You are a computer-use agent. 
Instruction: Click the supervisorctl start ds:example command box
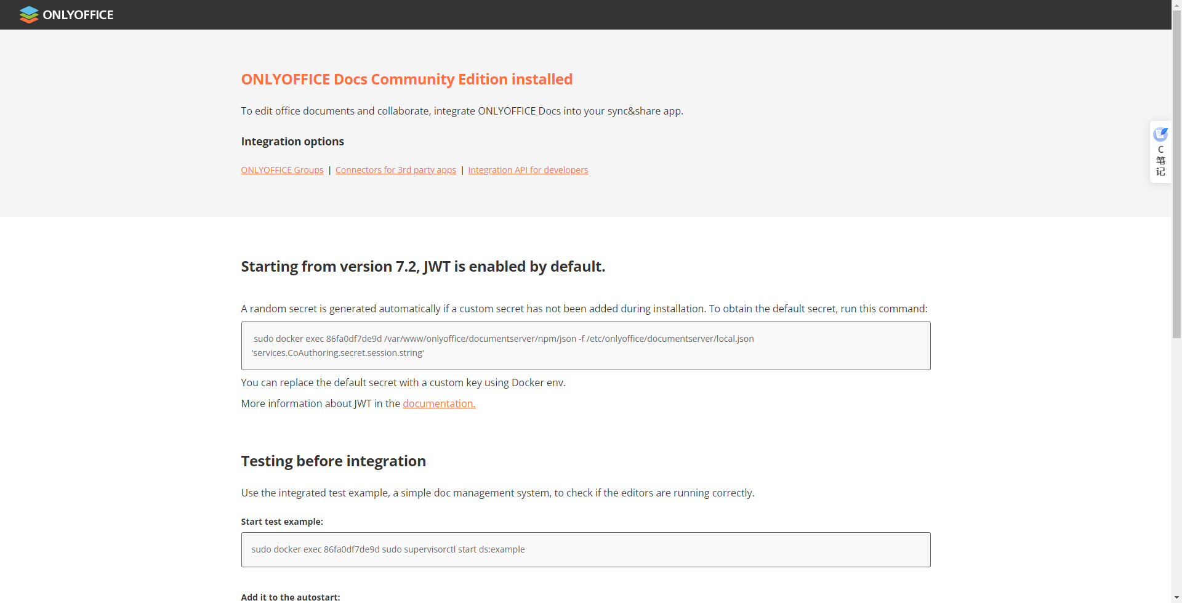pos(585,549)
